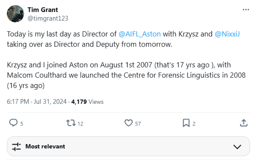Click the reply speech bubble icon
The height and width of the screenshot is (160, 257).
[x=13, y=123]
